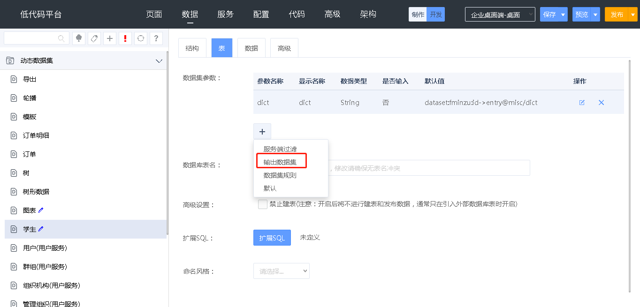Delete the dict parameter with X icon
The width and height of the screenshot is (640, 307).
(x=601, y=103)
